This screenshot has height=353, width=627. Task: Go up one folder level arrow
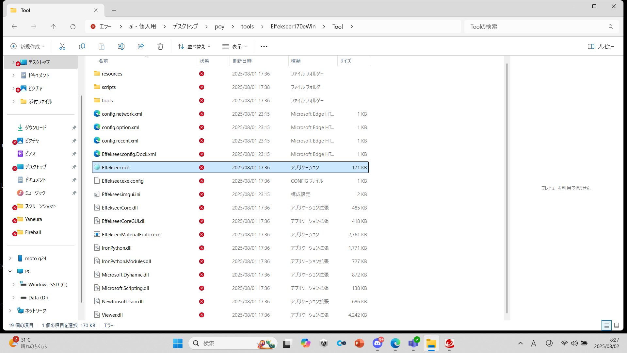(53, 26)
